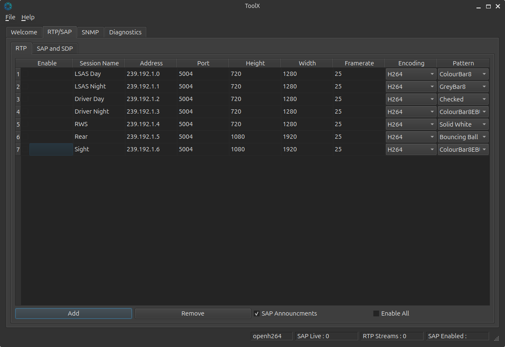Screen dimensions: 505x347
Task: Click the Add button to create a stream
Action: (73, 313)
